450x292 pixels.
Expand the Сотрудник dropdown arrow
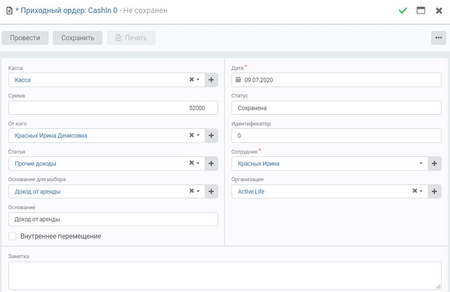(x=421, y=163)
